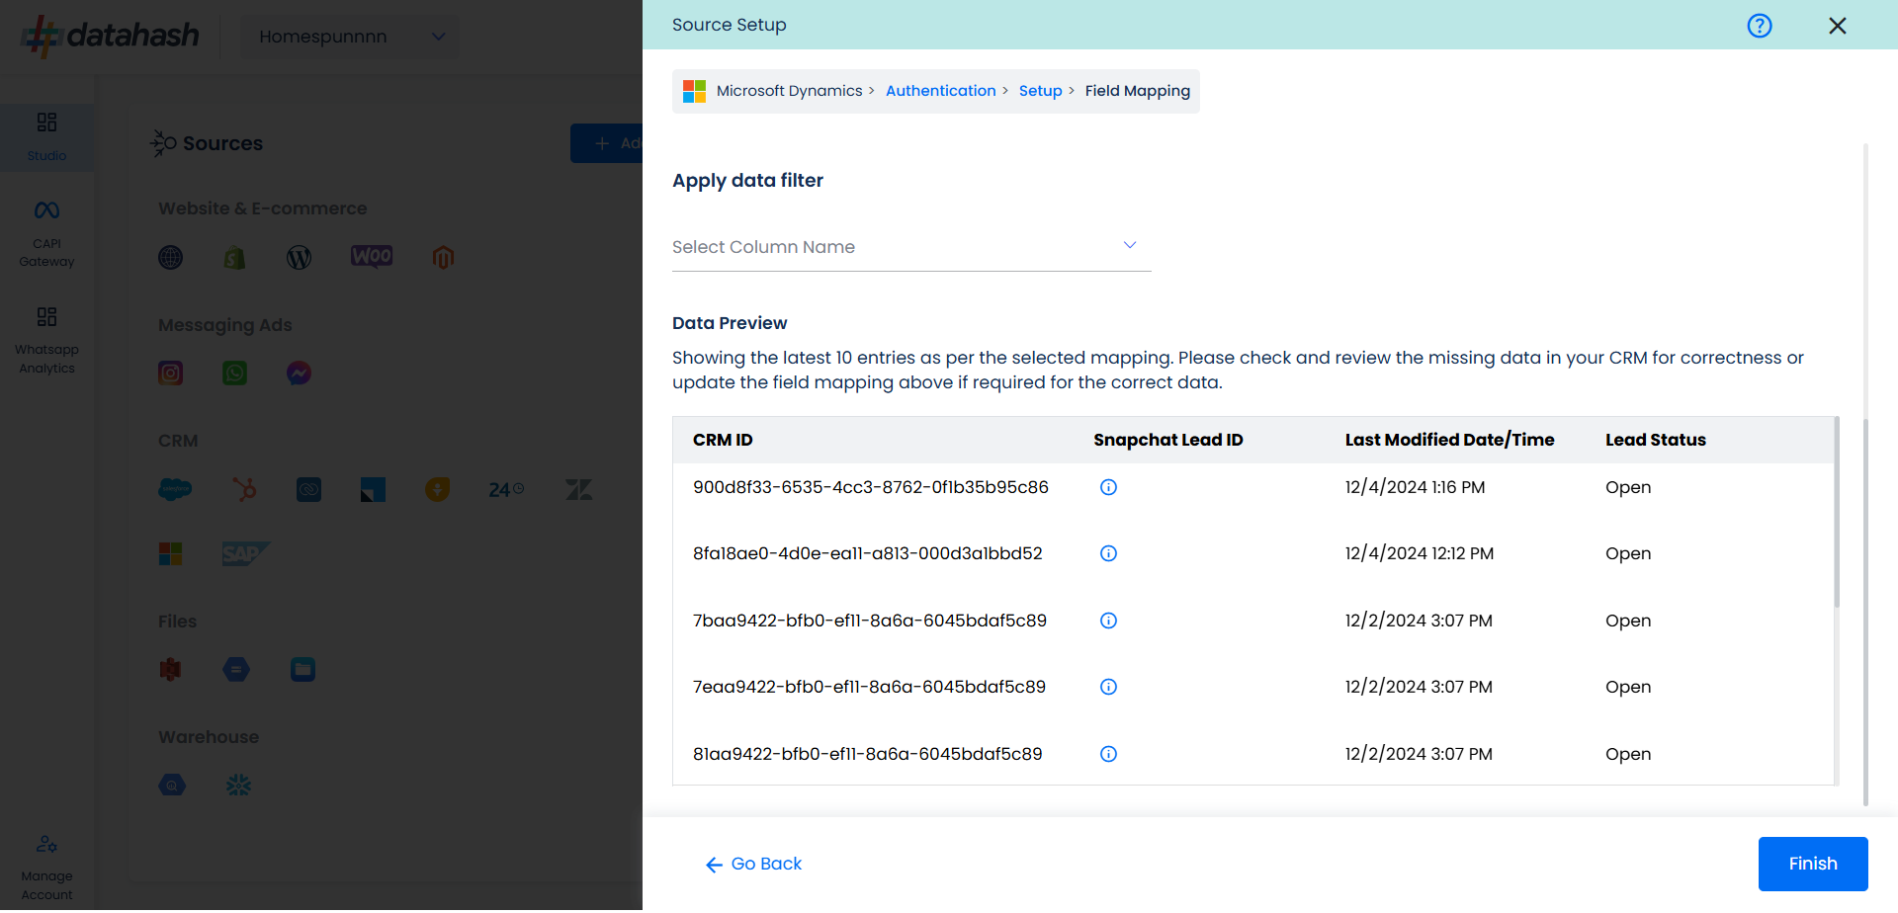Click the data preview table scrollbar
Viewport: 1898px width, 913px height.
point(1837,512)
